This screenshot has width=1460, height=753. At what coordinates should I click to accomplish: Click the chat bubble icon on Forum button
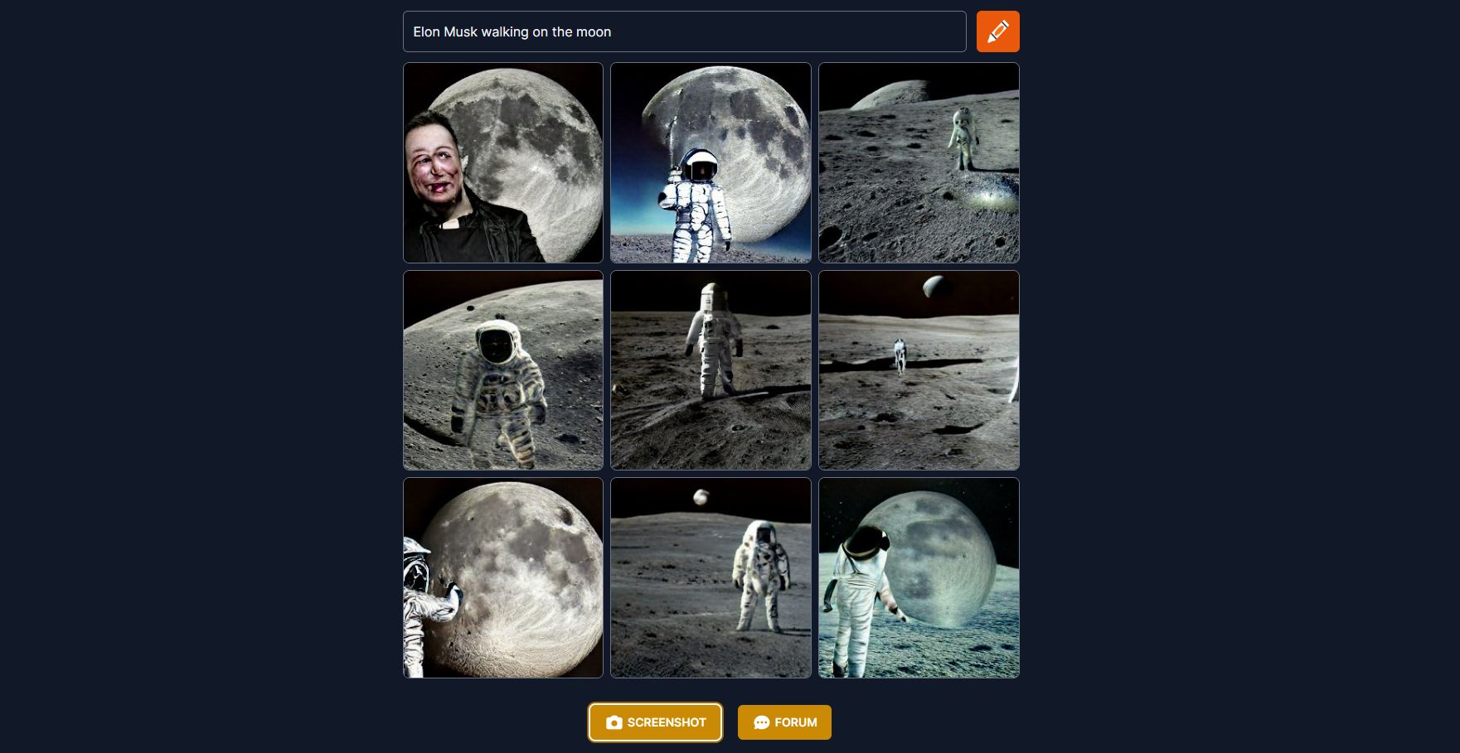point(761,722)
